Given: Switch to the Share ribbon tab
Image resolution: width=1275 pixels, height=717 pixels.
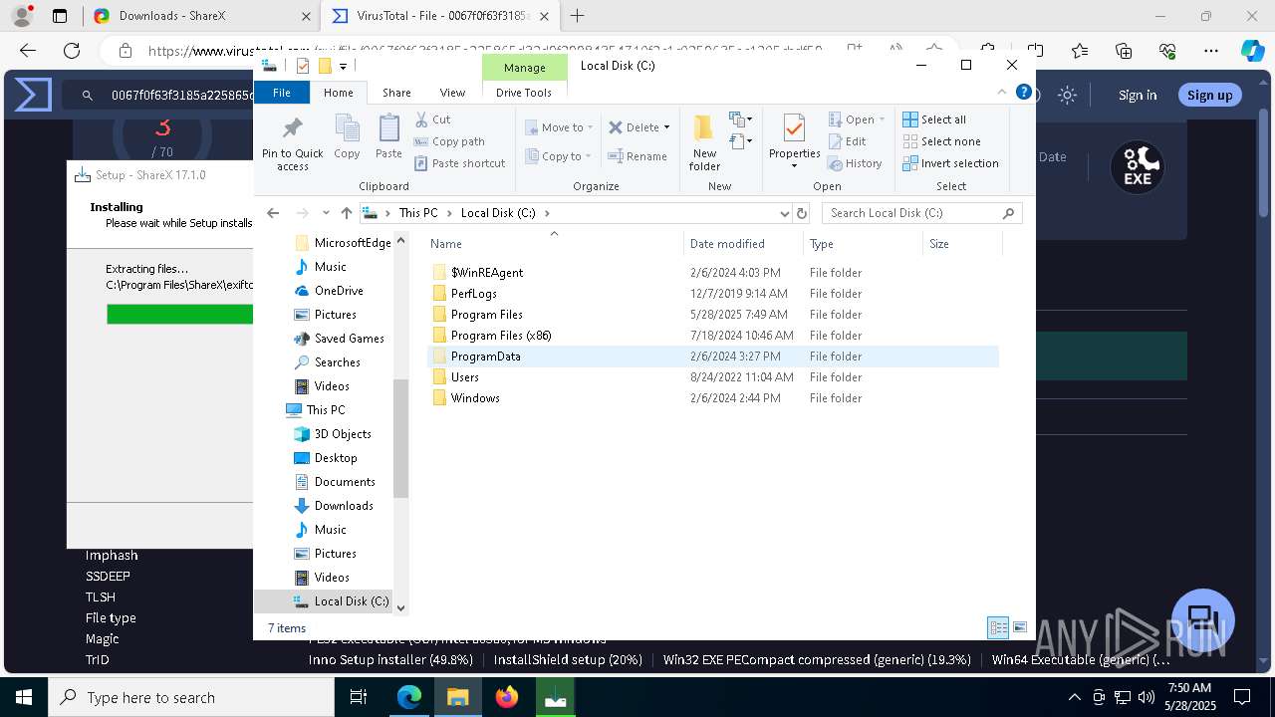Looking at the screenshot, I should [x=396, y=93].
